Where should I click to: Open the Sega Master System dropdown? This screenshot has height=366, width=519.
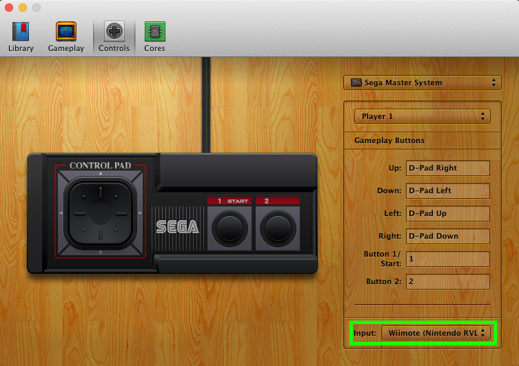(423, 83)
